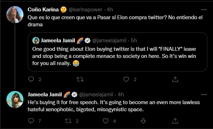Retweet Coño Karina's tweet

80,79
